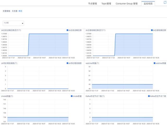Open the 1小时 time range dropdown
Image resolution: width=167 pixels, height=125 pixels.
pyautogui.click(x=13, y=23)
